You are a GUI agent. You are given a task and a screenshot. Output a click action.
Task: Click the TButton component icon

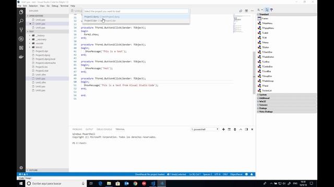[259, 47]
